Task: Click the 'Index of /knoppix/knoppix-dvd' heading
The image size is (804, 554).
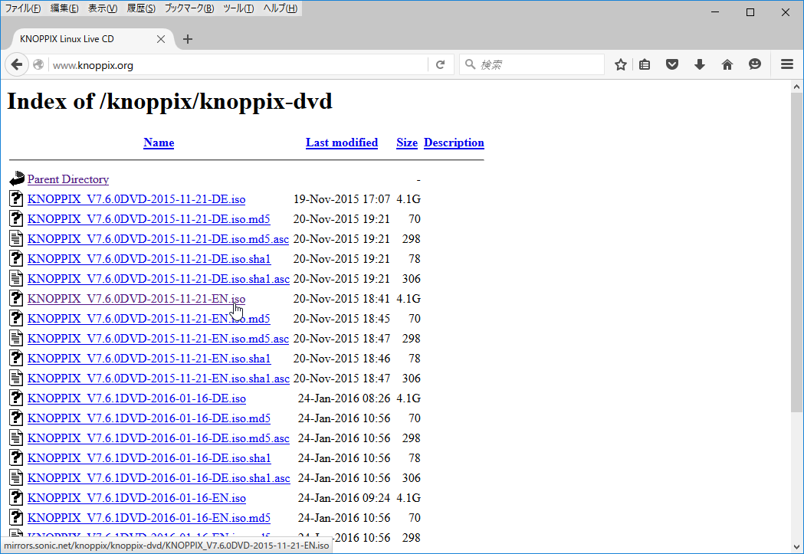Action: coord(169,101)
